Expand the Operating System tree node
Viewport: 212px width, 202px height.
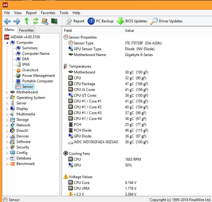click(x=7, y=98)
